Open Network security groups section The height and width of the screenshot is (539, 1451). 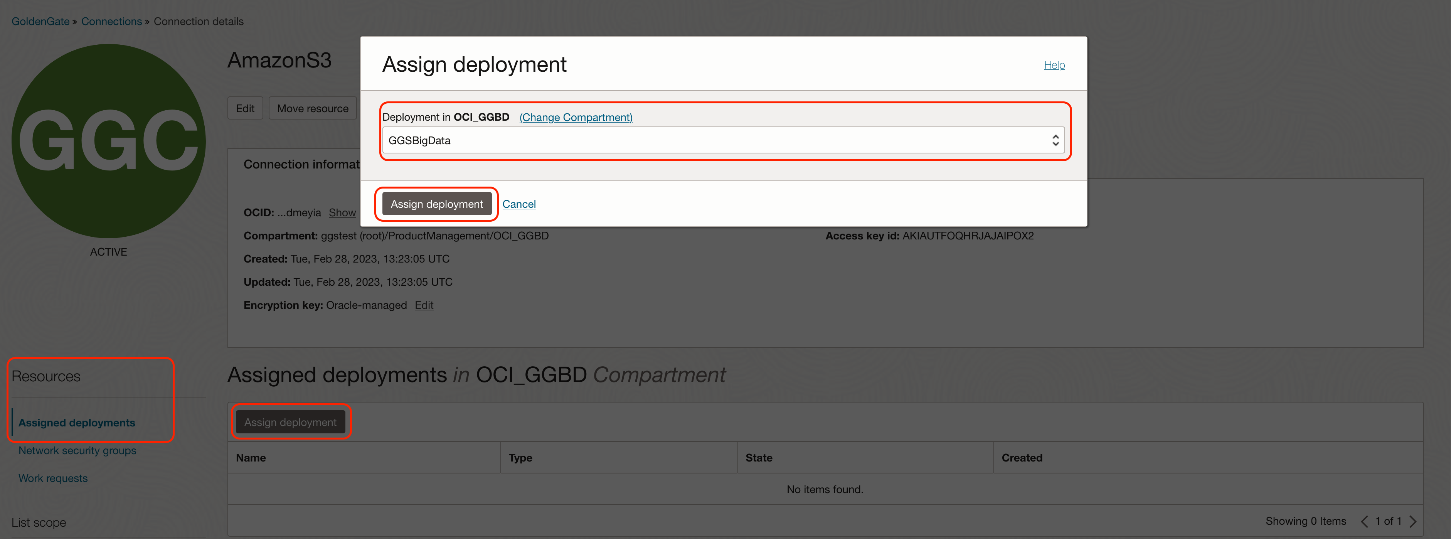[77, 451]
